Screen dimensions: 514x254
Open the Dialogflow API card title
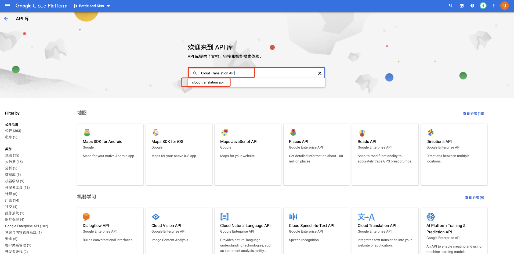[96, 226]
